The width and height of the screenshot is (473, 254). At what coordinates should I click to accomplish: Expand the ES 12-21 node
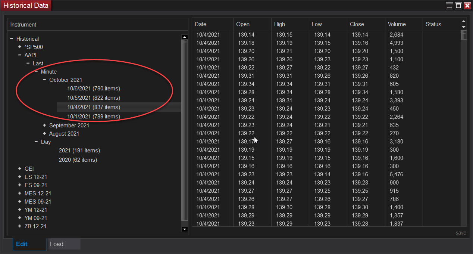point(20,177)
